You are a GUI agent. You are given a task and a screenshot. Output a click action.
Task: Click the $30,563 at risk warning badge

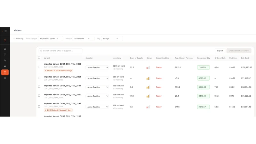58,71
